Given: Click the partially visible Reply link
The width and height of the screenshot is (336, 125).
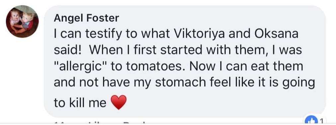Looking at the screenshot, I should [x=135, y=123].
